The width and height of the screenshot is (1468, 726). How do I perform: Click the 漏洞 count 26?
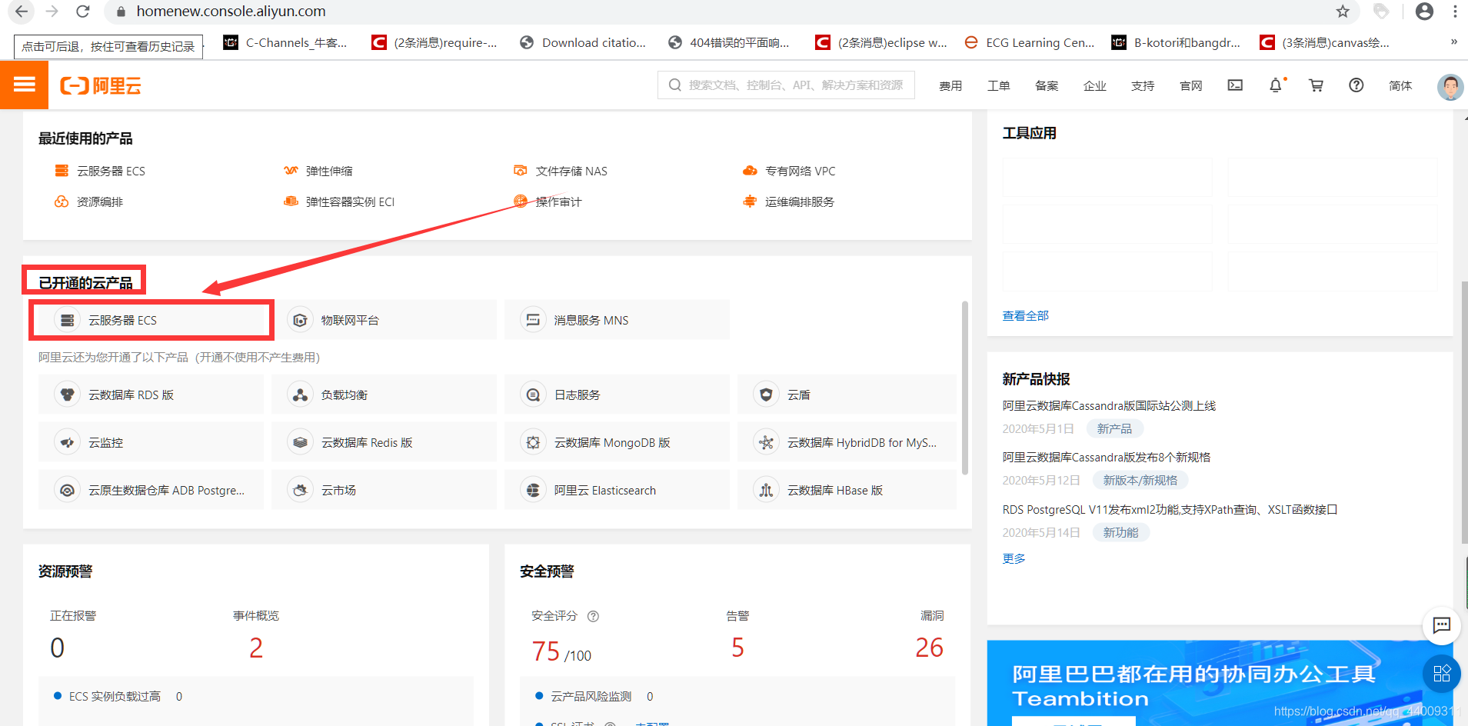929,648
